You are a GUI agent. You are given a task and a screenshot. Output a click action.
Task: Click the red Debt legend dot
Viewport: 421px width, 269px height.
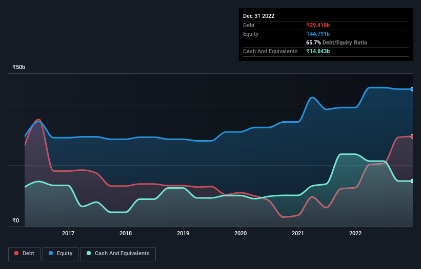pos(16,253)
